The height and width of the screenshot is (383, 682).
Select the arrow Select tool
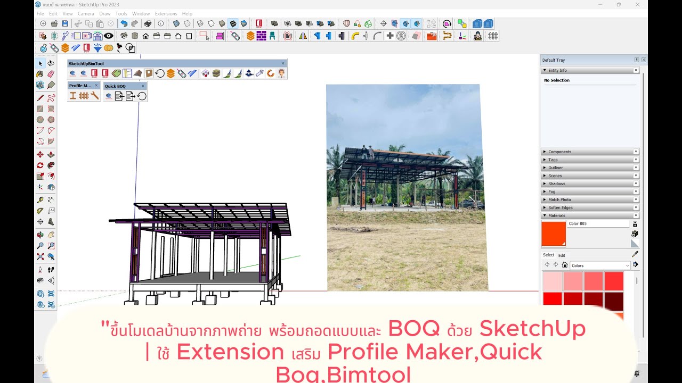[x=40, y=63]
